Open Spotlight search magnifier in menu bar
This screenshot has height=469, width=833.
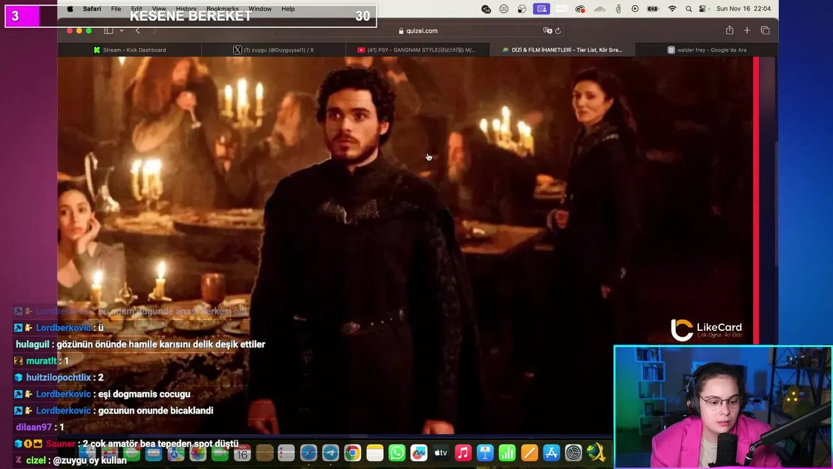(x=689, y=9)
